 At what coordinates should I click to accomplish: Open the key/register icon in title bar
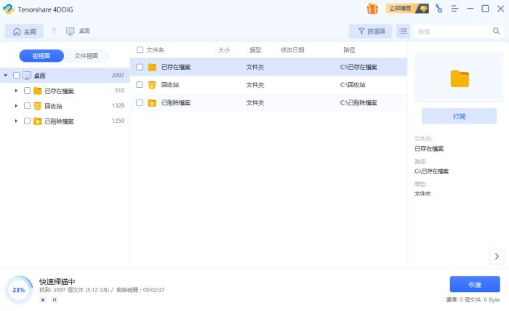(438, 9)
